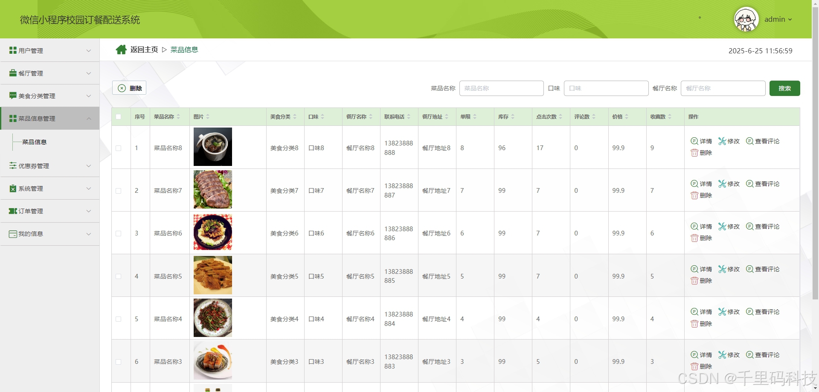Viewport: 819px width, 392px height.
Task: Expand the 系统管理 menu chevron
Action: pos(89,189)
